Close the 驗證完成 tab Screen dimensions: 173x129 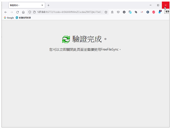click(42, 5)
